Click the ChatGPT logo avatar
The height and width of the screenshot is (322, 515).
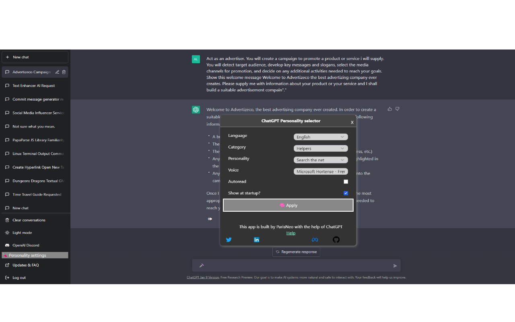pos(196,109)
